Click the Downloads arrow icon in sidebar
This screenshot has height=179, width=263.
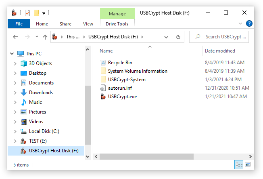24,93
